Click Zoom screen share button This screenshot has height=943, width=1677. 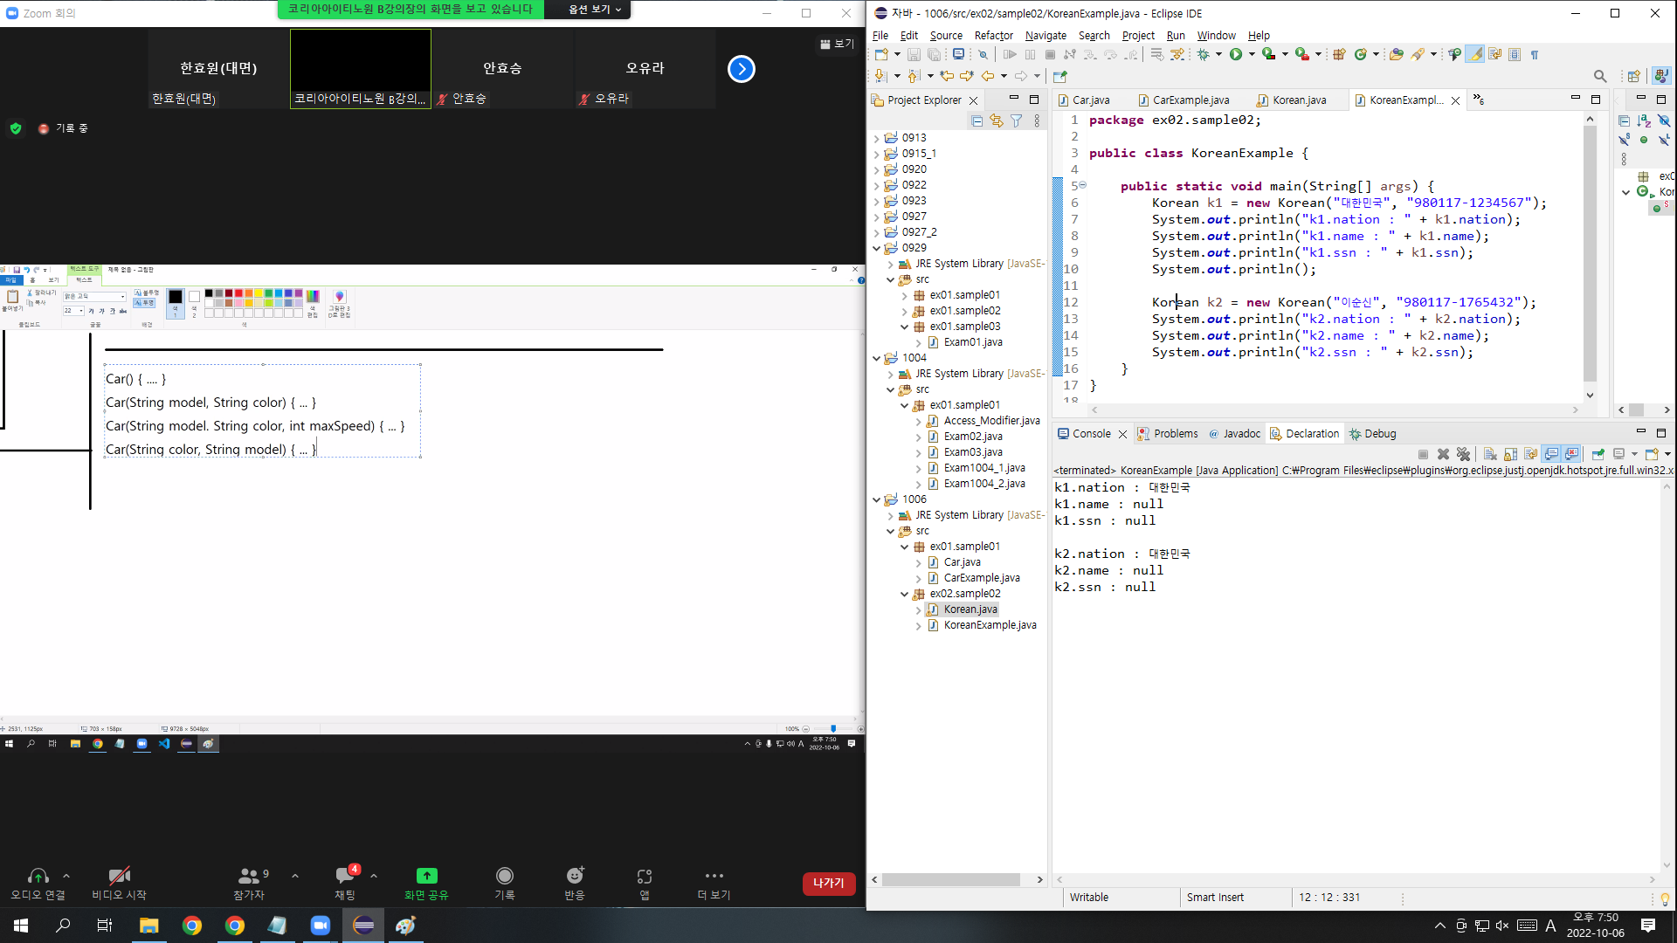tap(426, 882)
